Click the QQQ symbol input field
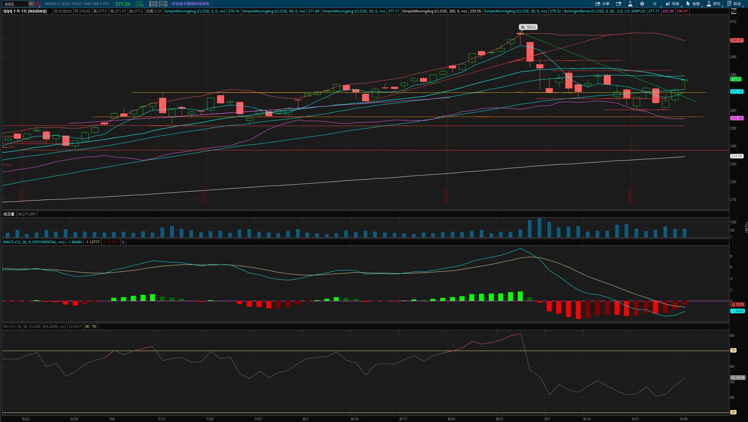 point(16,4)
